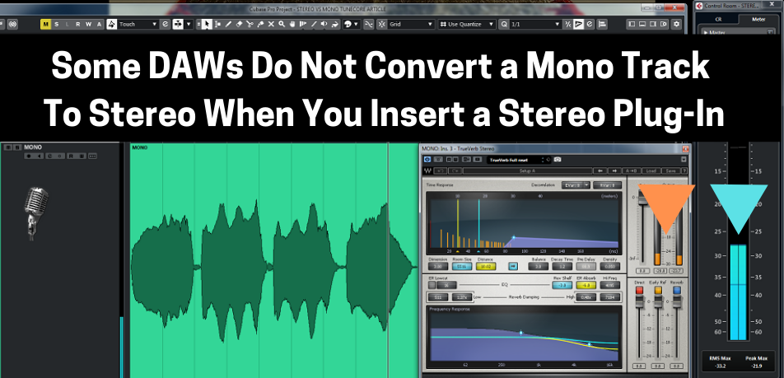Click the Waves undo arrow button
The image size is (784, 378).
[441, 170]
